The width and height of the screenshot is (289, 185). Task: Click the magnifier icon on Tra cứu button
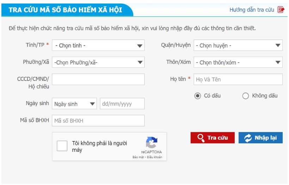click(201, 138)
